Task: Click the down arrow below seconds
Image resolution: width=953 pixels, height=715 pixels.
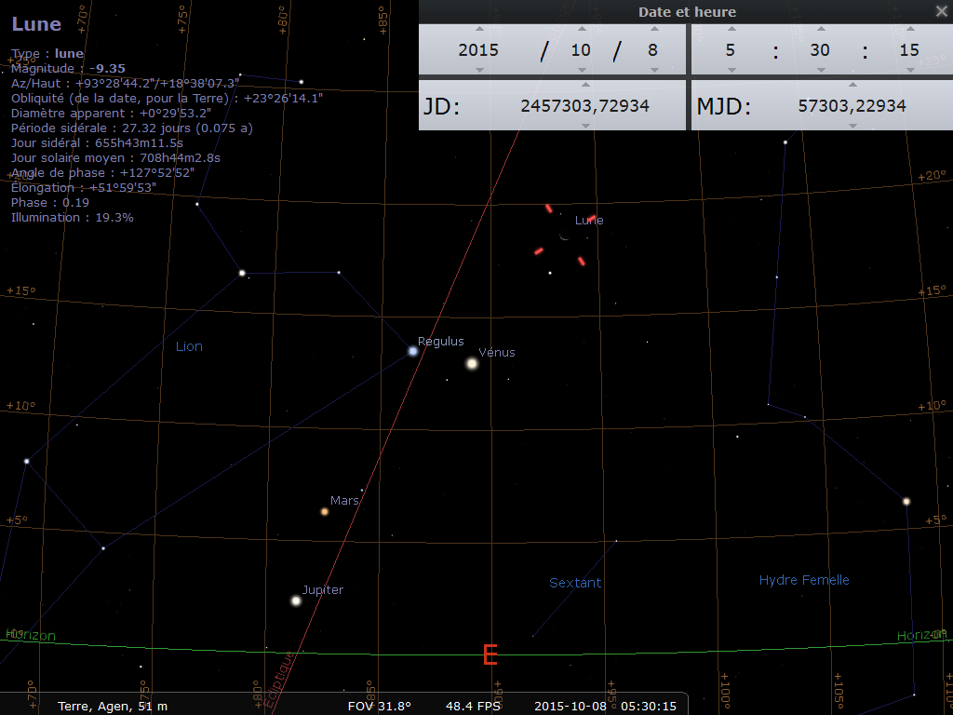Action: click(909, 70)
